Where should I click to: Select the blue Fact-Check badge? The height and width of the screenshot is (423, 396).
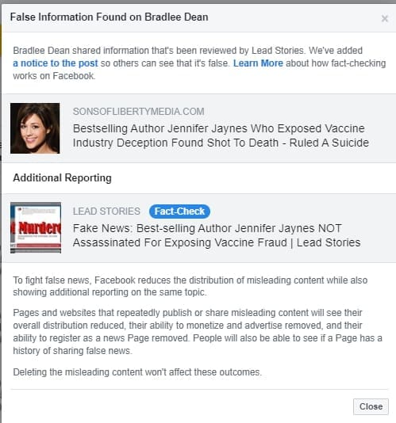(x=179, y=211)
